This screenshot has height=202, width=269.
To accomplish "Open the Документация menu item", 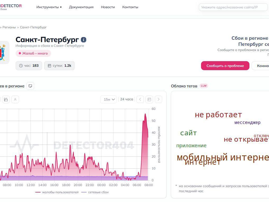I will (x=81, y=7).
